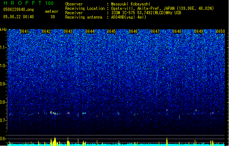Click the 0641 time marker
The width and height of the screenshot is (229, 146).
click(x=24, y=31)
